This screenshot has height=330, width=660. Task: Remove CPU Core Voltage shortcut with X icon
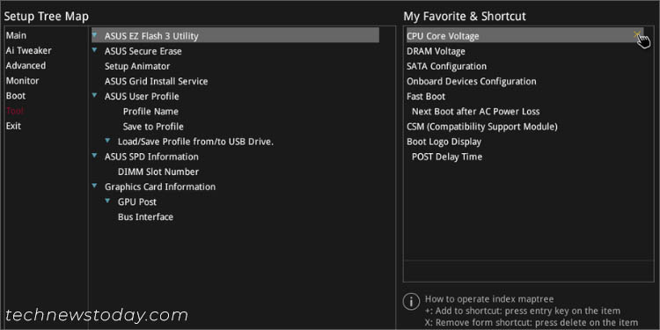(637, 34)
